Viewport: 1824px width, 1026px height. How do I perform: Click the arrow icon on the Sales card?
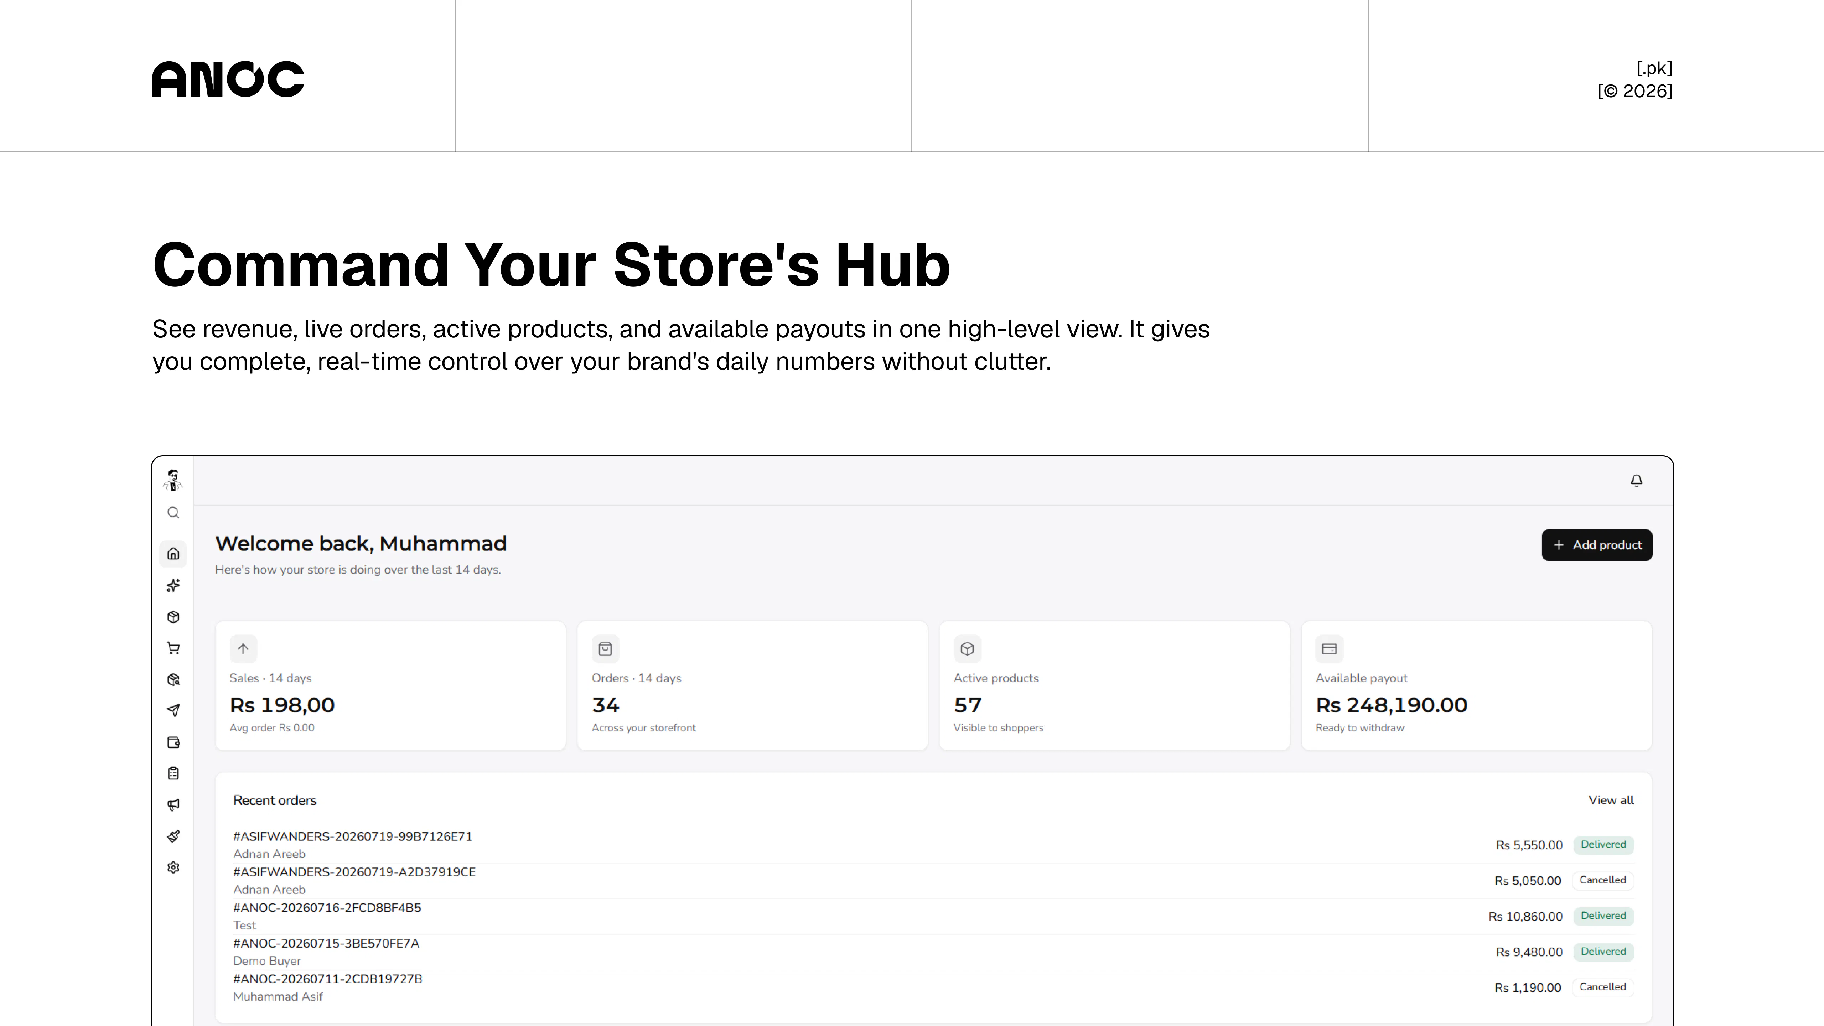pyautogui.click(x=244, y=649)
